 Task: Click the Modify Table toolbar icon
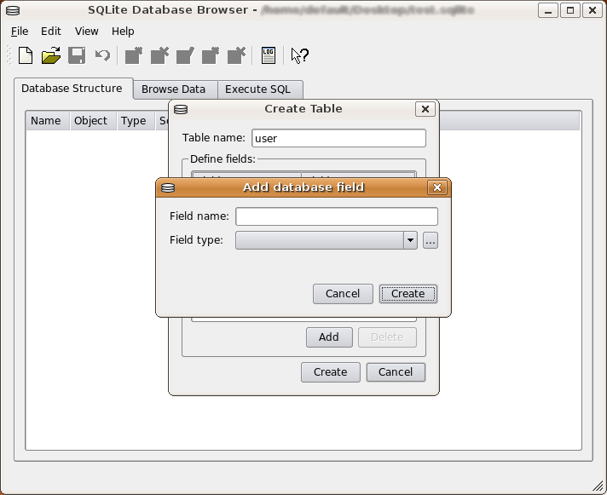(185, 56)
